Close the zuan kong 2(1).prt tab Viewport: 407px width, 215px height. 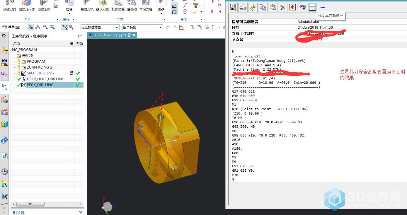tap(134, 35)
